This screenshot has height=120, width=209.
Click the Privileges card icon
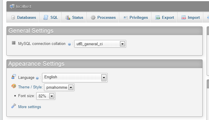126,17
